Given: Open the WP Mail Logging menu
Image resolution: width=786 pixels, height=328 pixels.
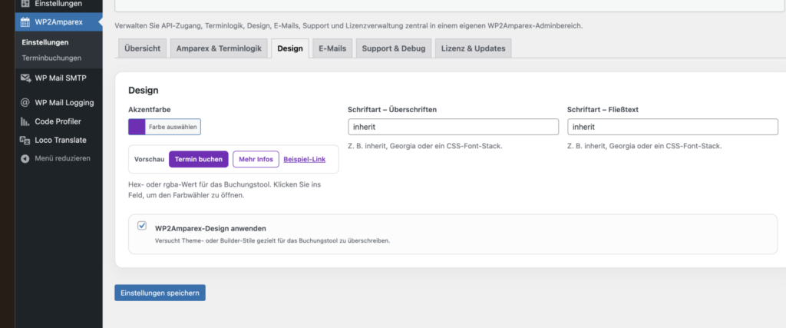Looking at the screenshot, I should [58, 103].
